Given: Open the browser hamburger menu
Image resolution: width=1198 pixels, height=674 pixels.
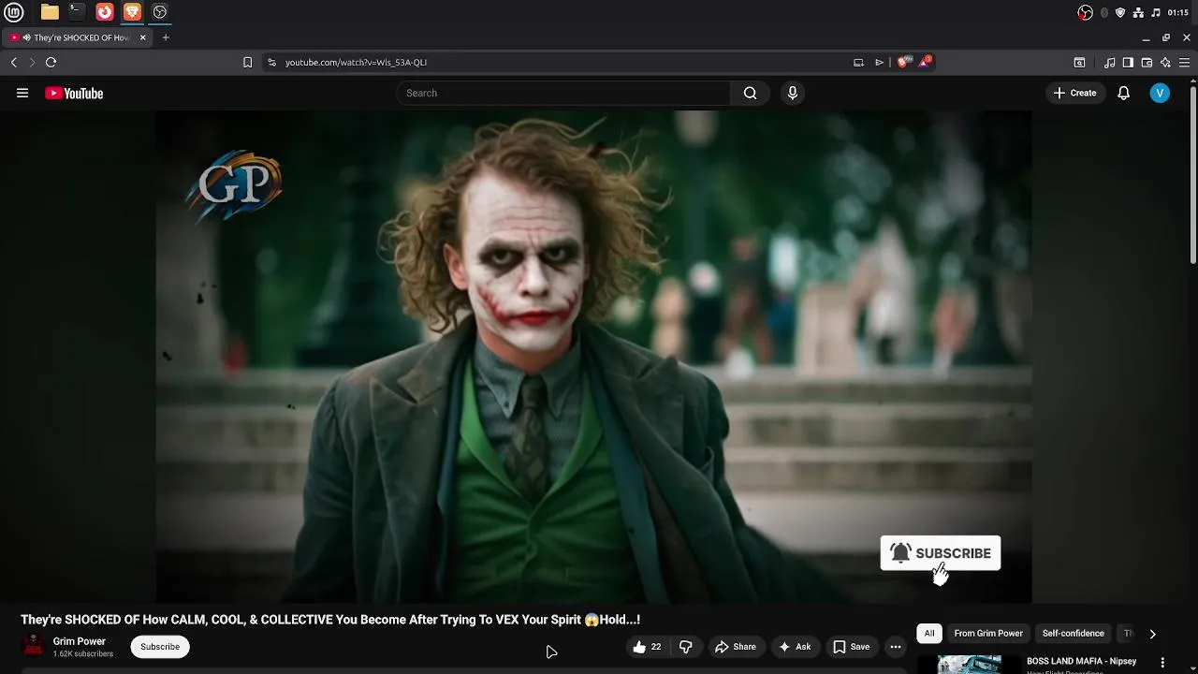Looking at the screenshot, I should [x=1184, y=62].
